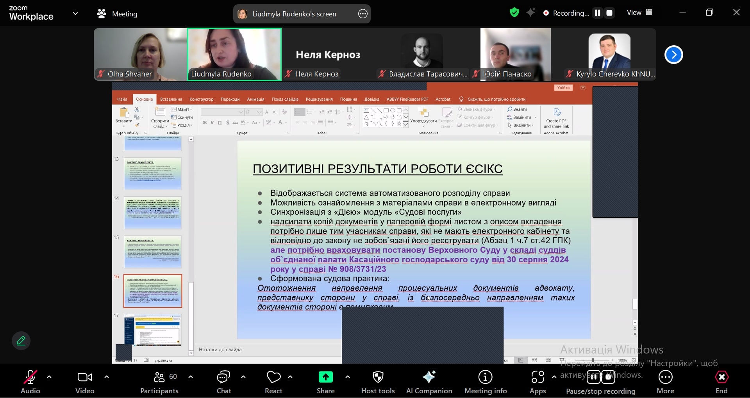Expand audio options arrow next to Audio

coord(49,377)
